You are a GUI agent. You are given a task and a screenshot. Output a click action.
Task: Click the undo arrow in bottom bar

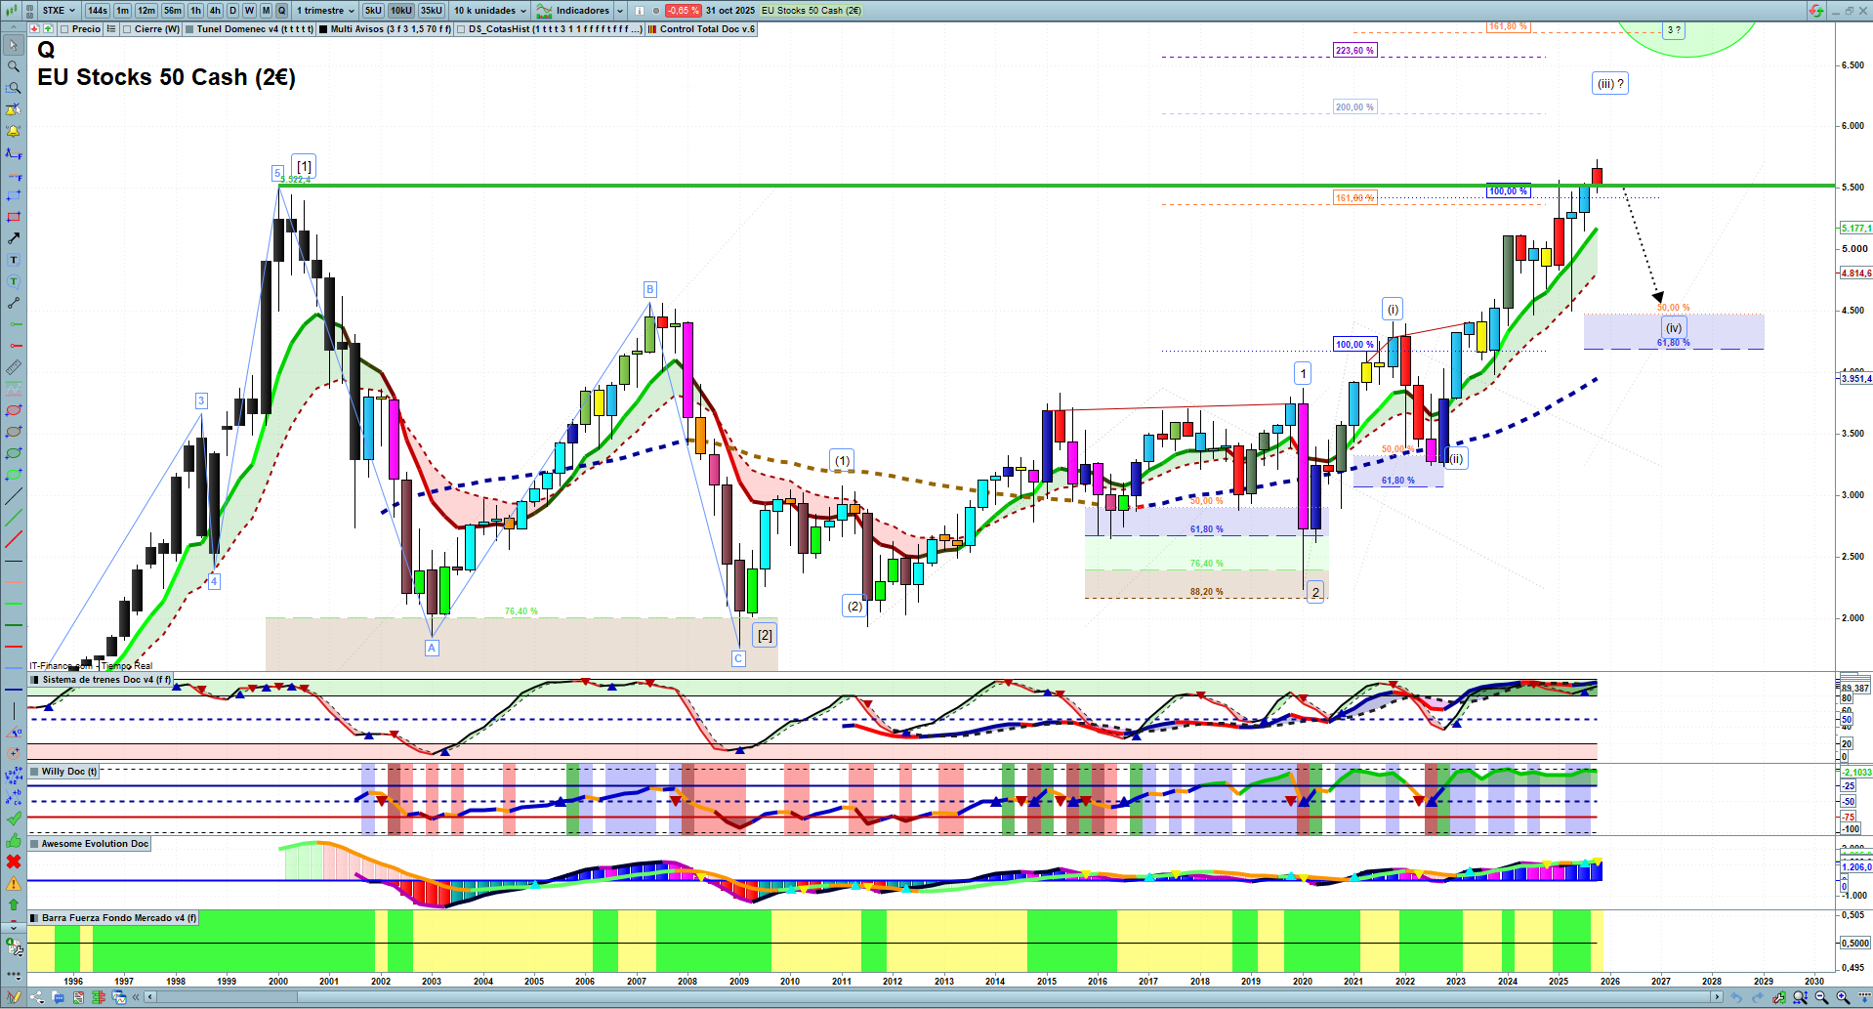pyautogui.click(x=1735, y=997)
